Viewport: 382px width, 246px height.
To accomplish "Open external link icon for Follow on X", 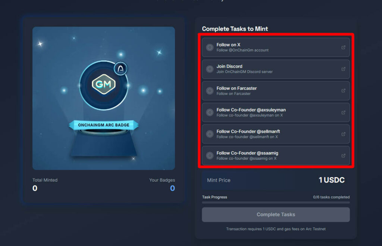I will (343, 47).
